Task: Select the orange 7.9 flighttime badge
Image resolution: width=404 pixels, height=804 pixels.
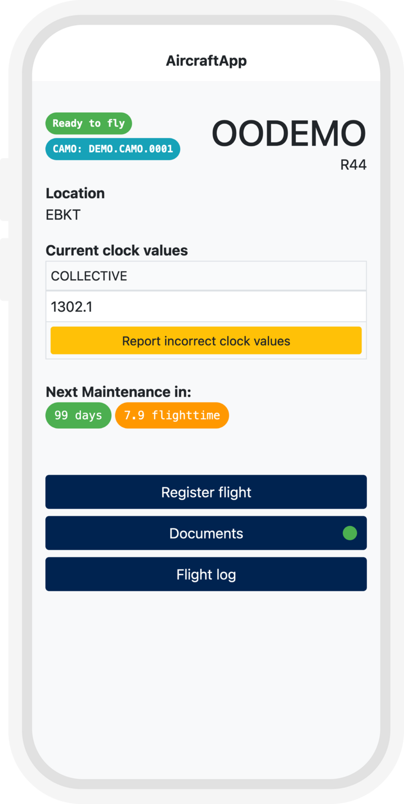Action: pyautogui.click(x=172, y=416)
